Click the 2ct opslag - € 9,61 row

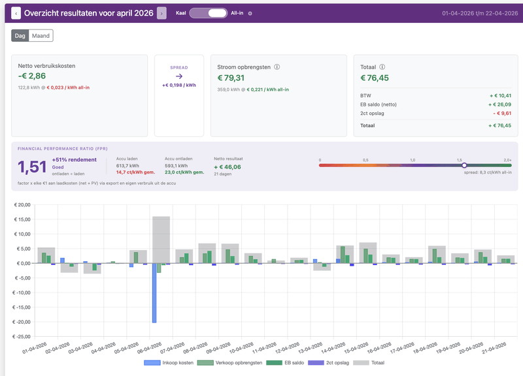[x=435, y=113]
